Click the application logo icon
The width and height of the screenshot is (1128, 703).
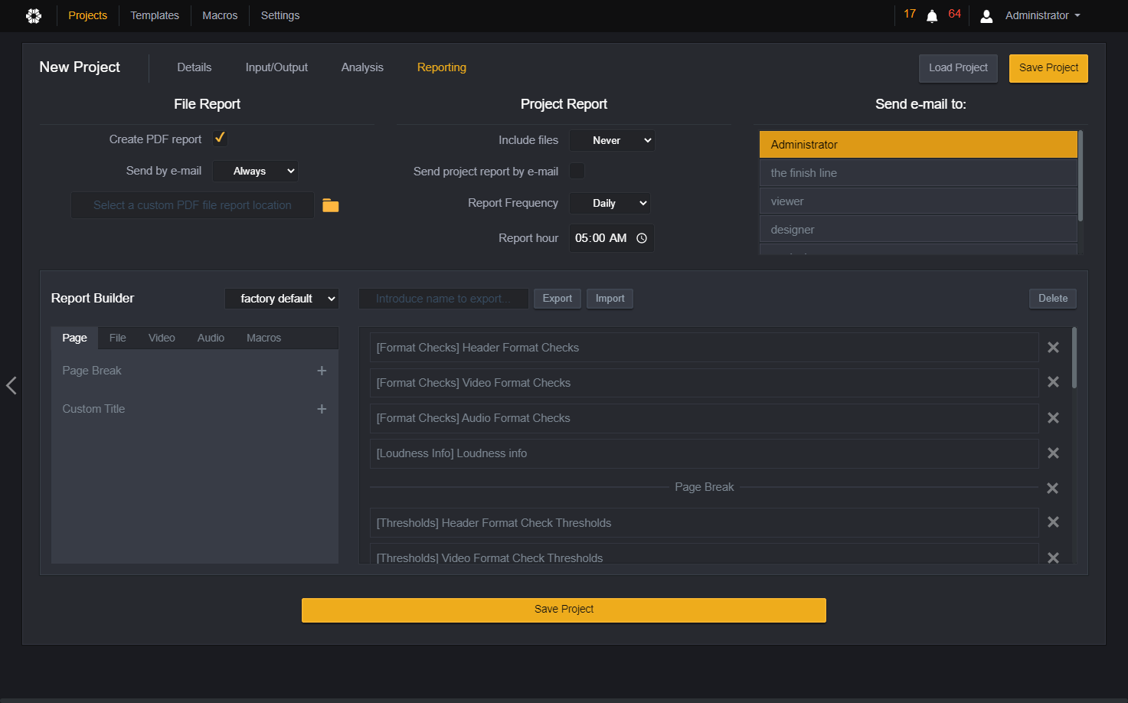34,15
